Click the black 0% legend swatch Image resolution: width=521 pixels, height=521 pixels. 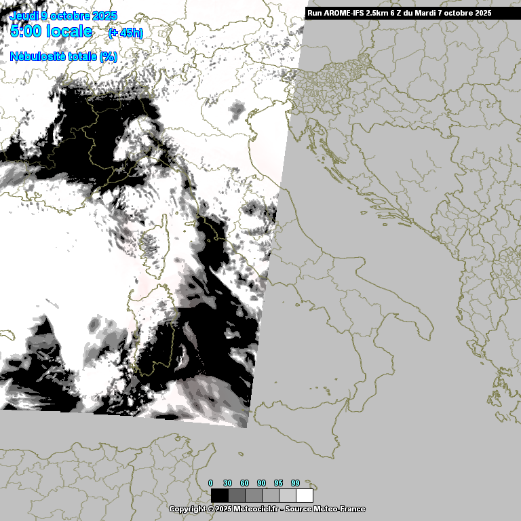(x=219, y=495)
